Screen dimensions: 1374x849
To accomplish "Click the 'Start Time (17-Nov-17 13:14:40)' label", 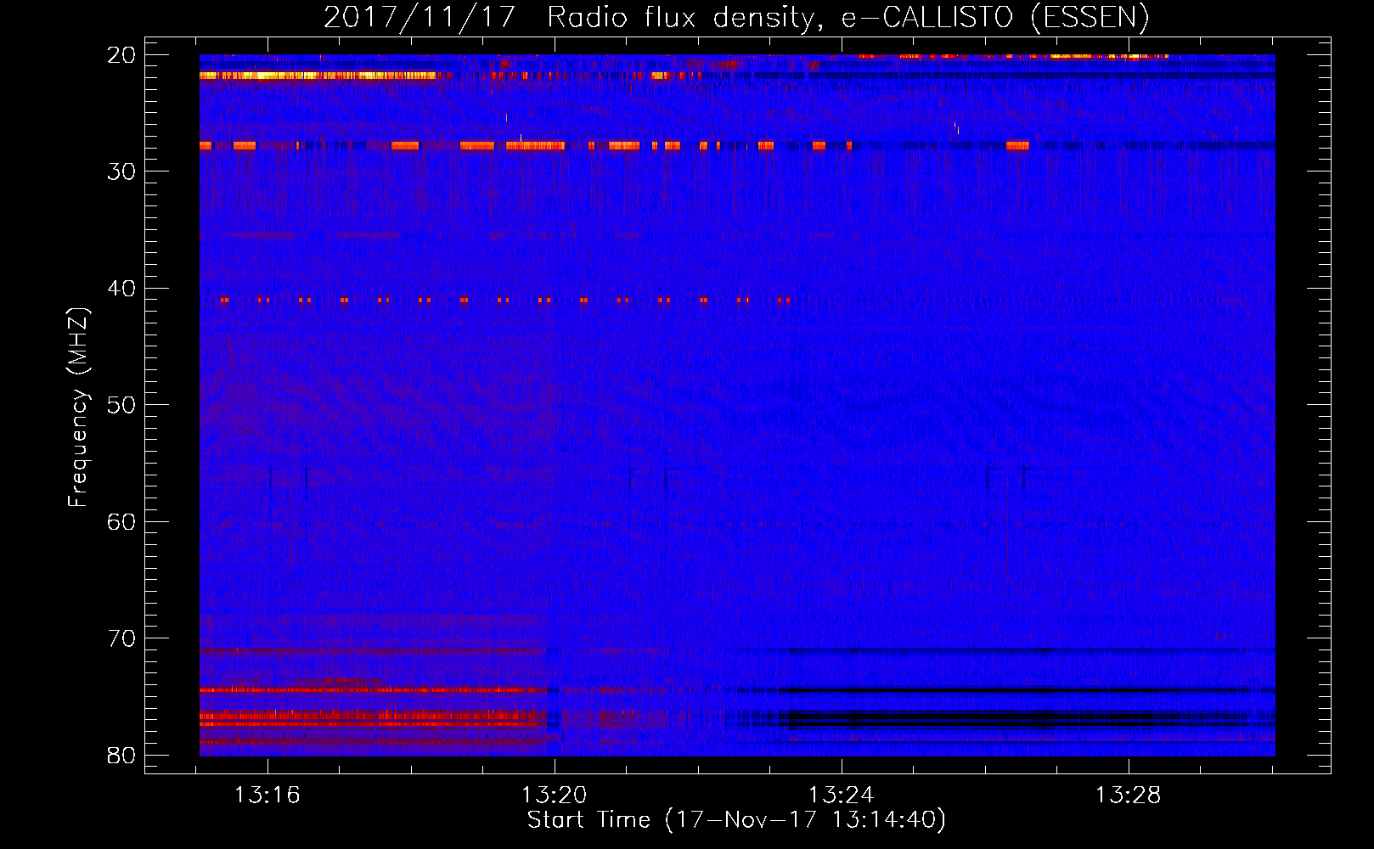I will 736,820.
